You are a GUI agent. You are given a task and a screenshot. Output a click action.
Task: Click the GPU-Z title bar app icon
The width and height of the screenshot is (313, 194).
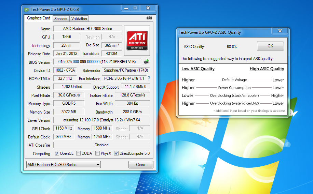pyautogui.click(x=26, y=9)
